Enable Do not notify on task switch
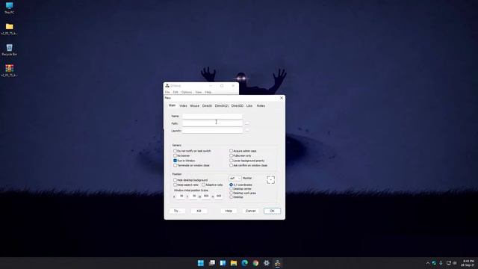 (x=175, y=151)
